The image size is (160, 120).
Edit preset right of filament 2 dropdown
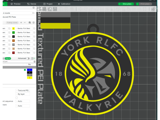click(x=34, y=28)
